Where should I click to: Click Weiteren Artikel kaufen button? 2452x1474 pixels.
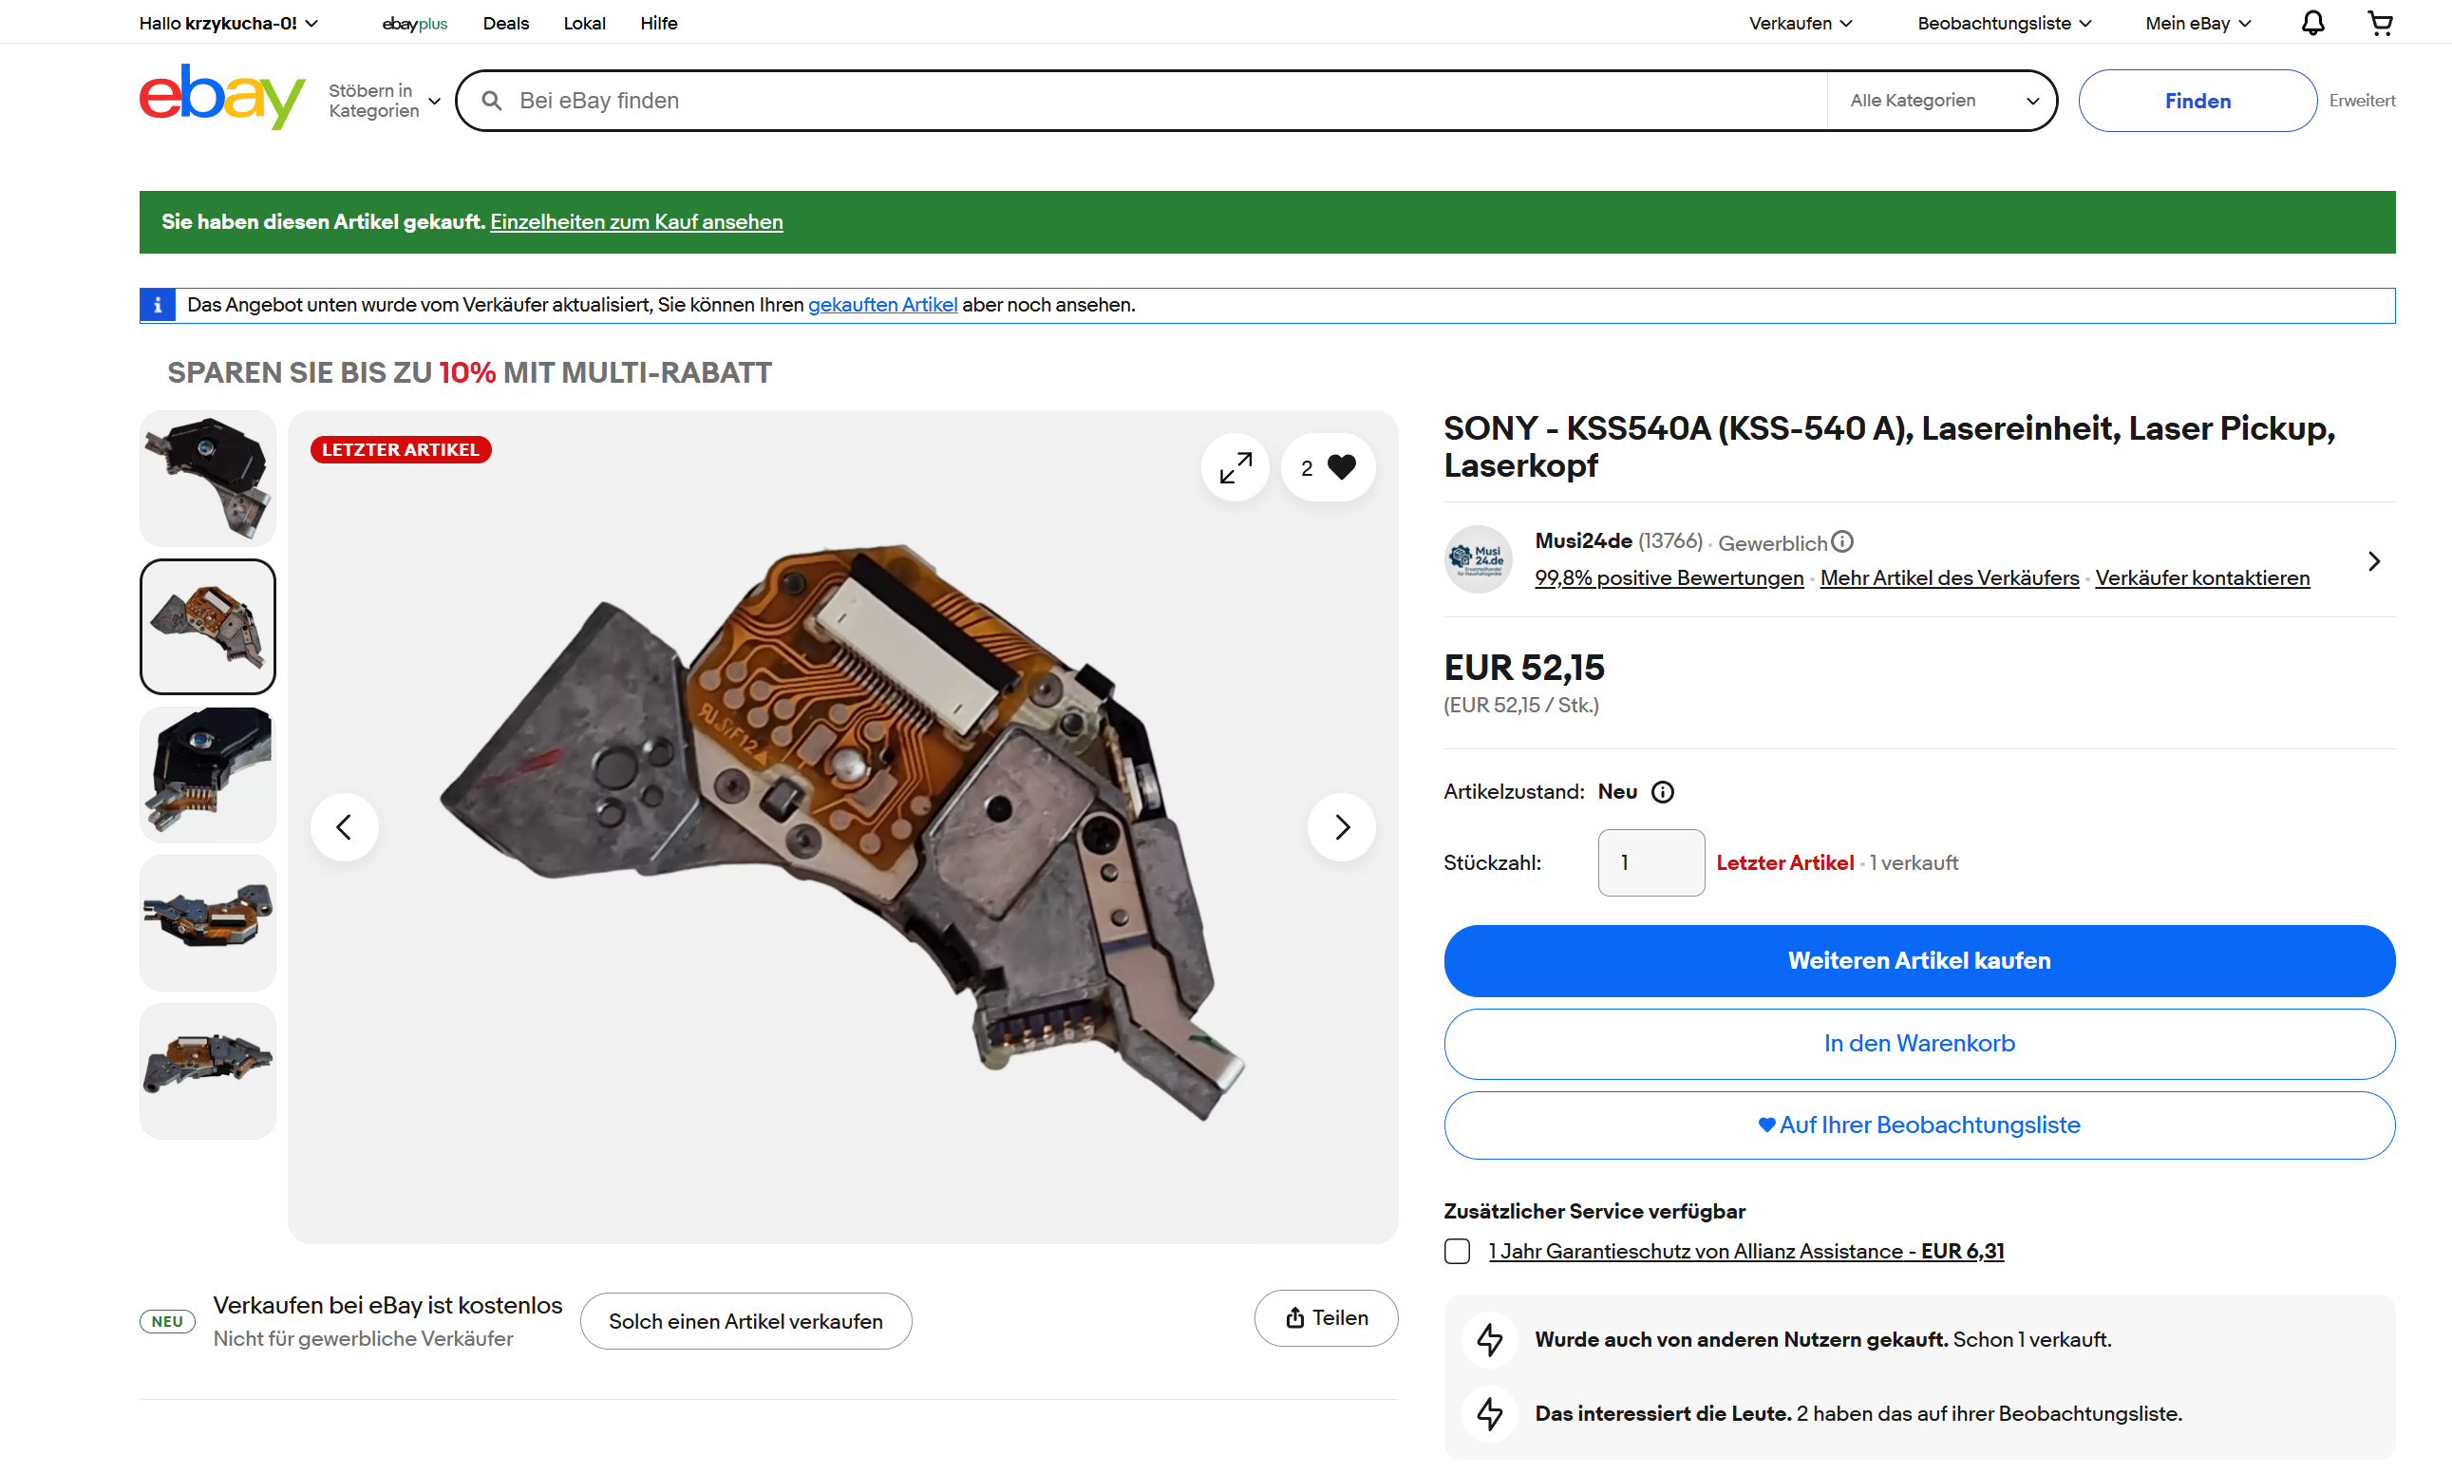(1918, 960)
